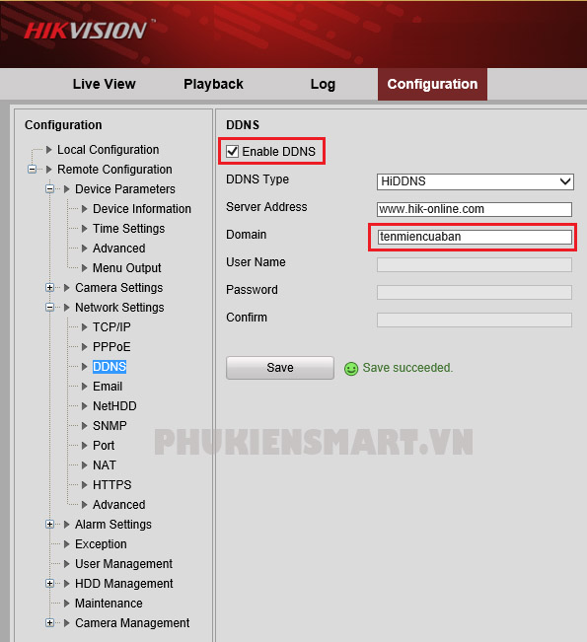
Task: Expand the Alarm Settings node
Action: tap(49, 524)
